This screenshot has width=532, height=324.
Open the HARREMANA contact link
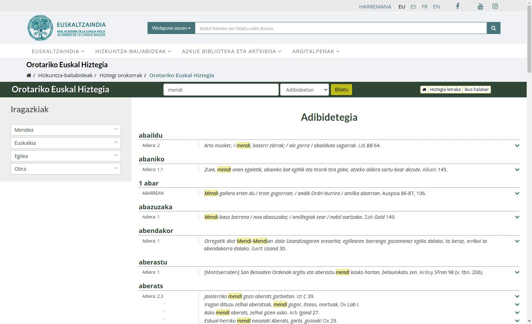[375, 7]
